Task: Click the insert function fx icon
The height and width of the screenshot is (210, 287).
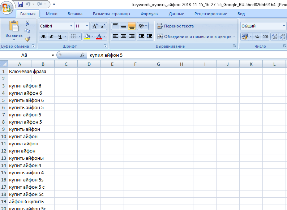Action: [82, 55]
